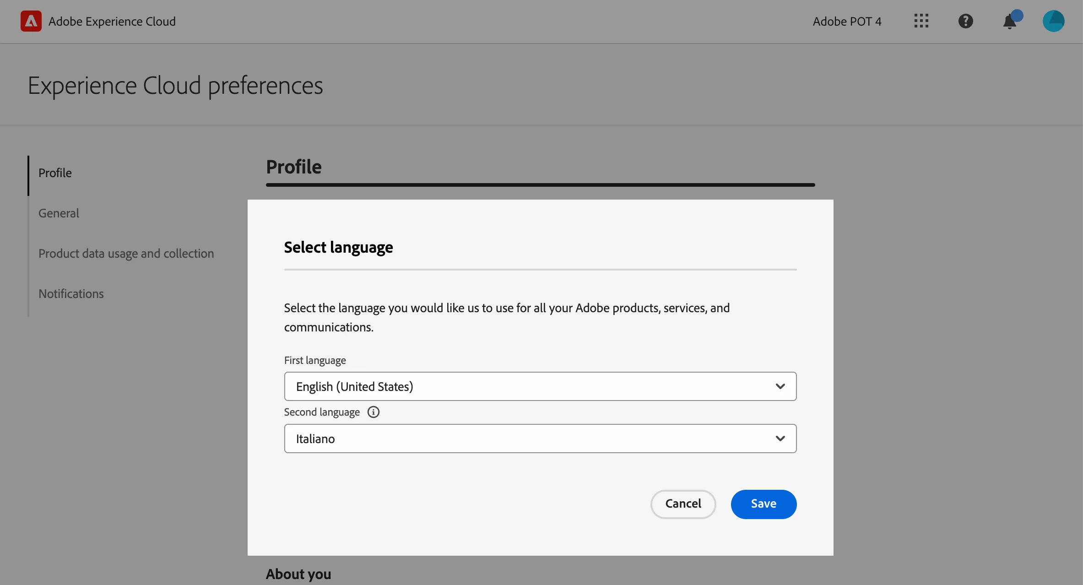Go to General preferences section
Screen dimensions: 1083x585
(x=59, y=213)
